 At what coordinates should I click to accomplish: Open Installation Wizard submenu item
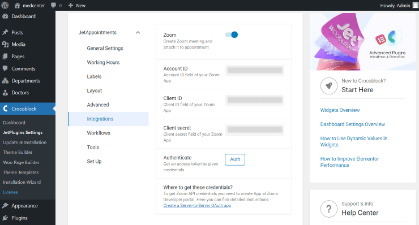pos(22,182)
